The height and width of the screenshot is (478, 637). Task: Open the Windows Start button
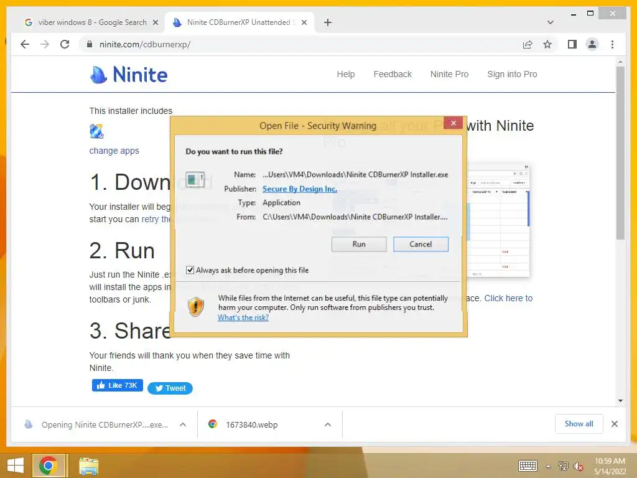[x=16, y=466]
